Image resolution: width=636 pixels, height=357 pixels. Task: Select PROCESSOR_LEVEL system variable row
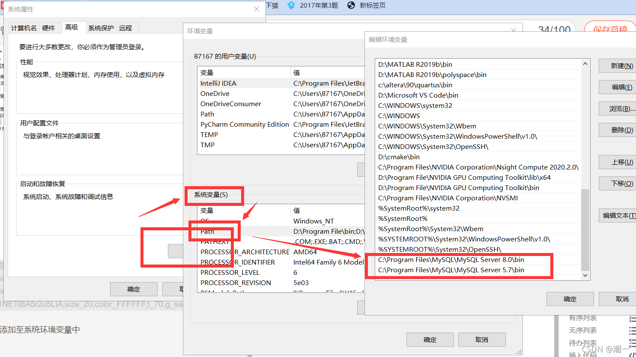[281, 273]
